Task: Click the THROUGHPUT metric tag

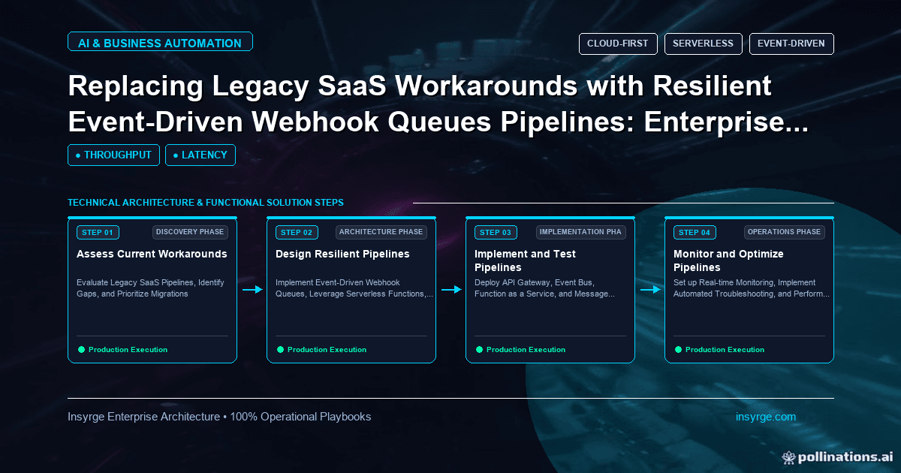Action: point(113,155)
